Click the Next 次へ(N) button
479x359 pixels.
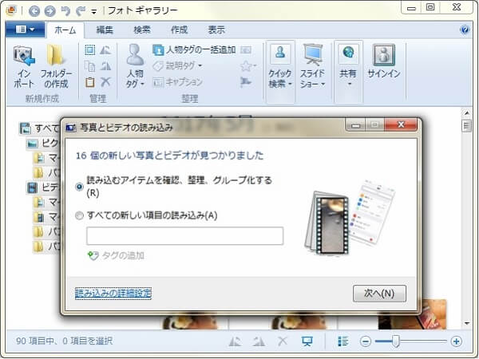tap(379, 294)
